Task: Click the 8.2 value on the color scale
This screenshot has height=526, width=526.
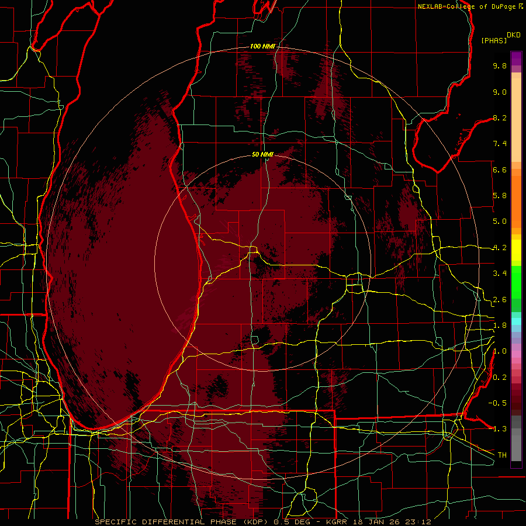Action: 500,117
